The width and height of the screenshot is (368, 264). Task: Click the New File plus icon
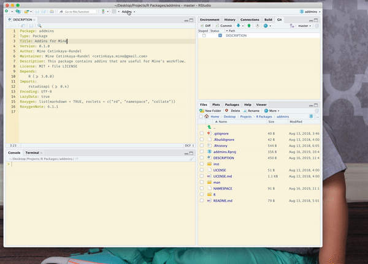[x=7, y=12]
